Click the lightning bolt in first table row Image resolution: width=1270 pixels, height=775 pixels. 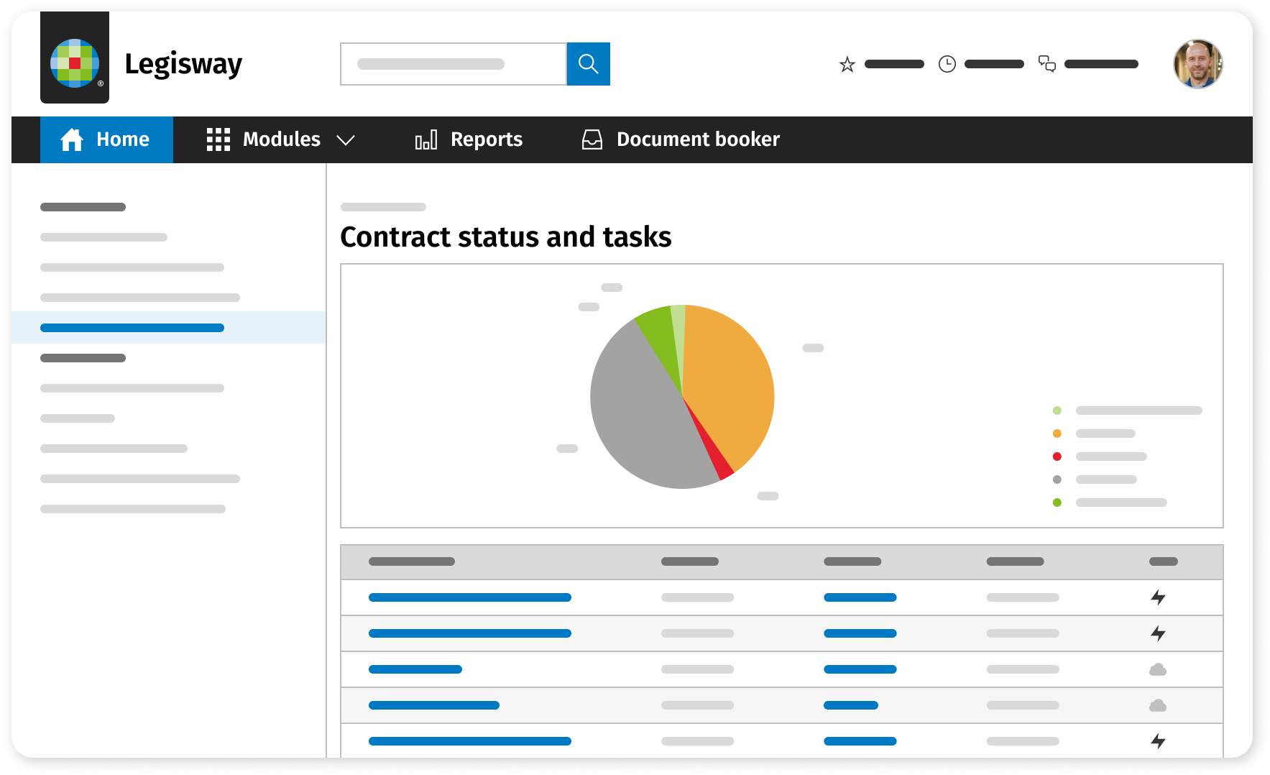click(x=1158, y=597)
